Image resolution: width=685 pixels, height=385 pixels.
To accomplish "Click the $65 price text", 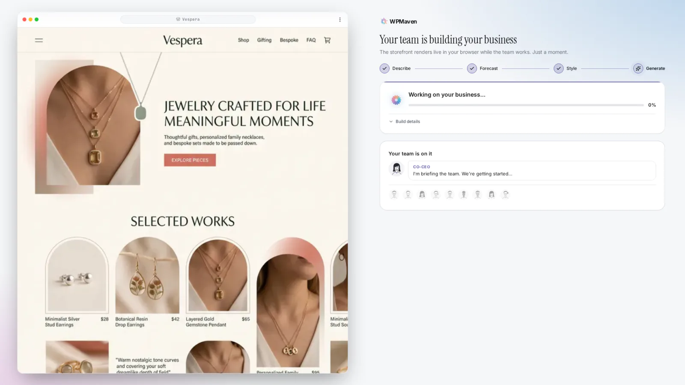I will (246, 319).
